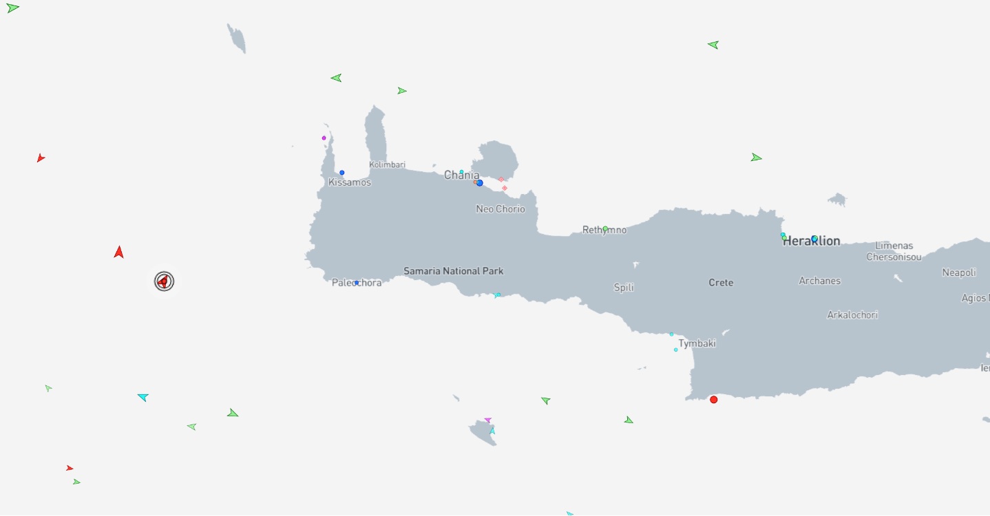The height and width of the screenshot is (516, 990).
Task: Click the Heraklion city label
Action: pyautogui.click(x=811, y=241)
